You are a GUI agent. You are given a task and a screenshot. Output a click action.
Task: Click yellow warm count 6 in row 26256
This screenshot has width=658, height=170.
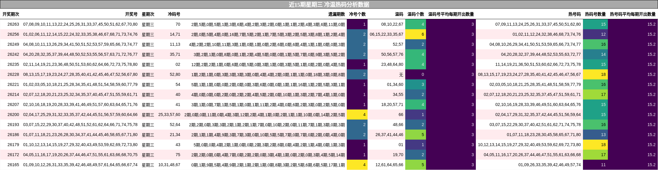click(x=416, y=34)
